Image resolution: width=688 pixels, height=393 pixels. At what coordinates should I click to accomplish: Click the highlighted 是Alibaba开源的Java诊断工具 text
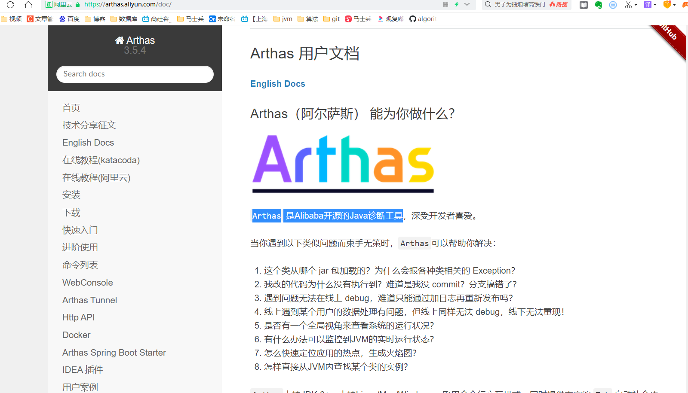(344, 216)
